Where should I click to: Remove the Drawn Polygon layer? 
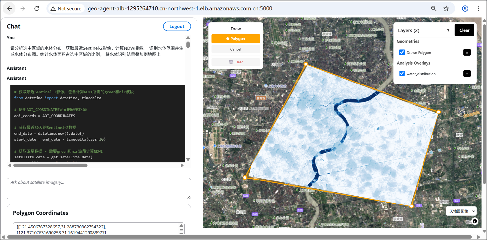(x=467, y=52)
